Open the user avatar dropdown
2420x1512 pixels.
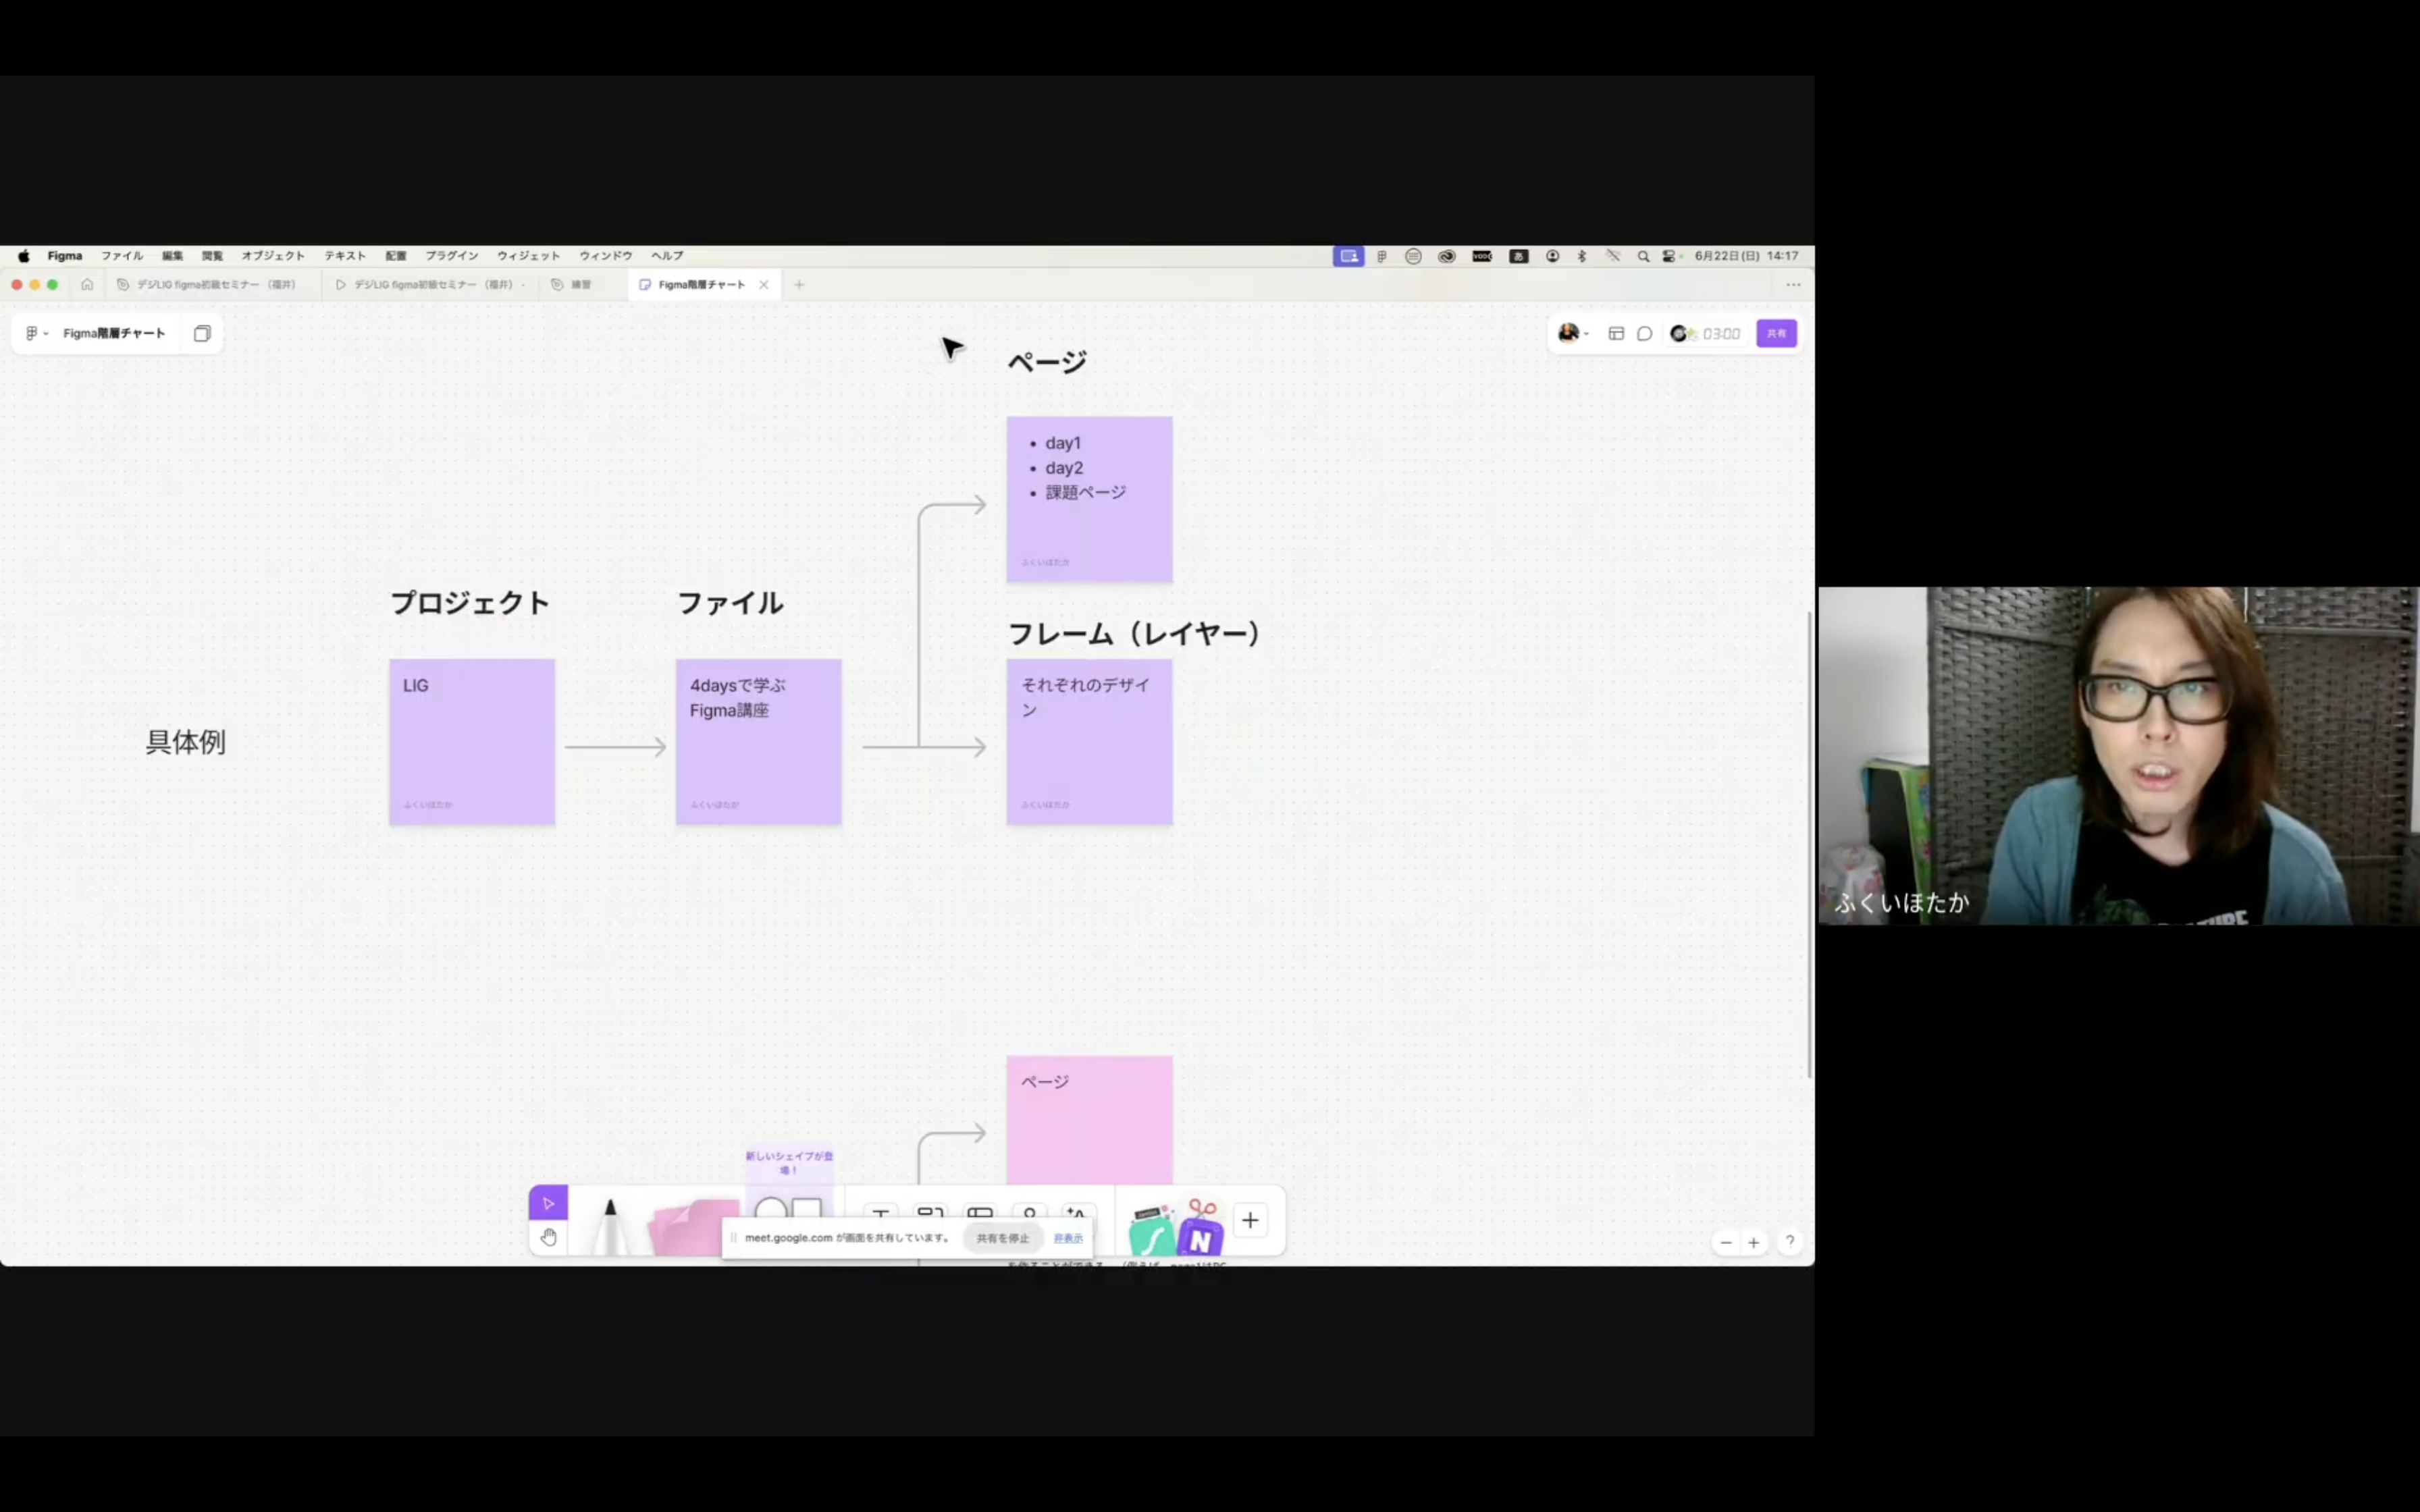[1572, 334]
